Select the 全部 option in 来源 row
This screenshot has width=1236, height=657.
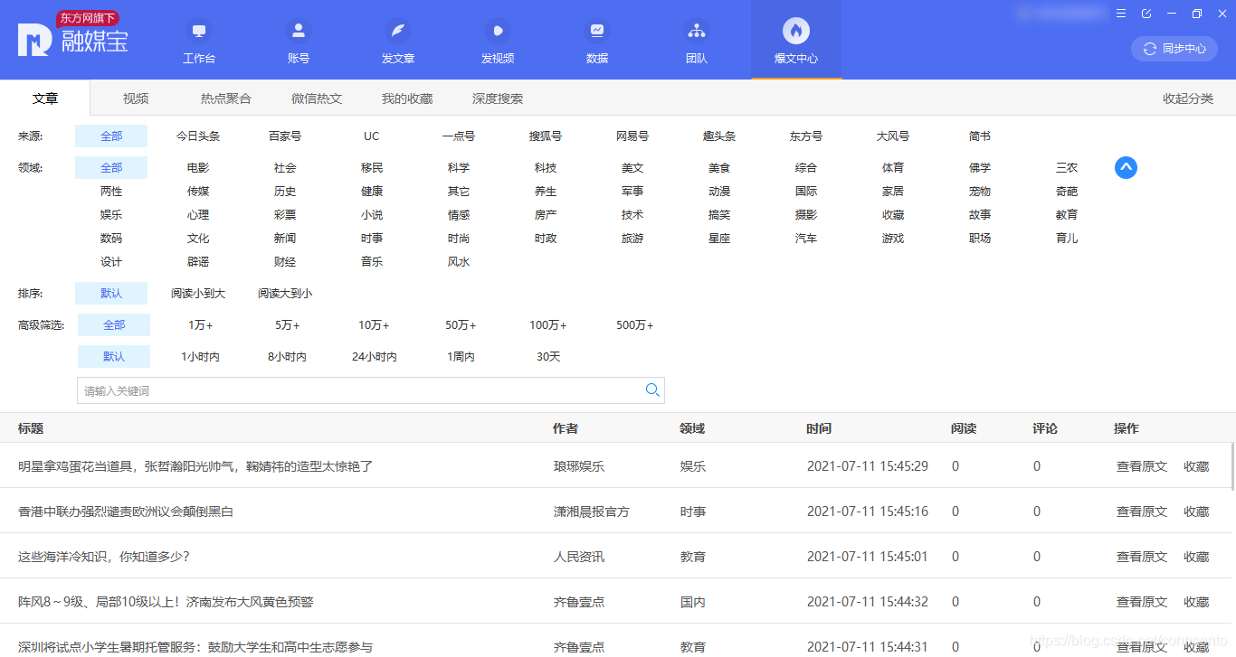[111, 136]
